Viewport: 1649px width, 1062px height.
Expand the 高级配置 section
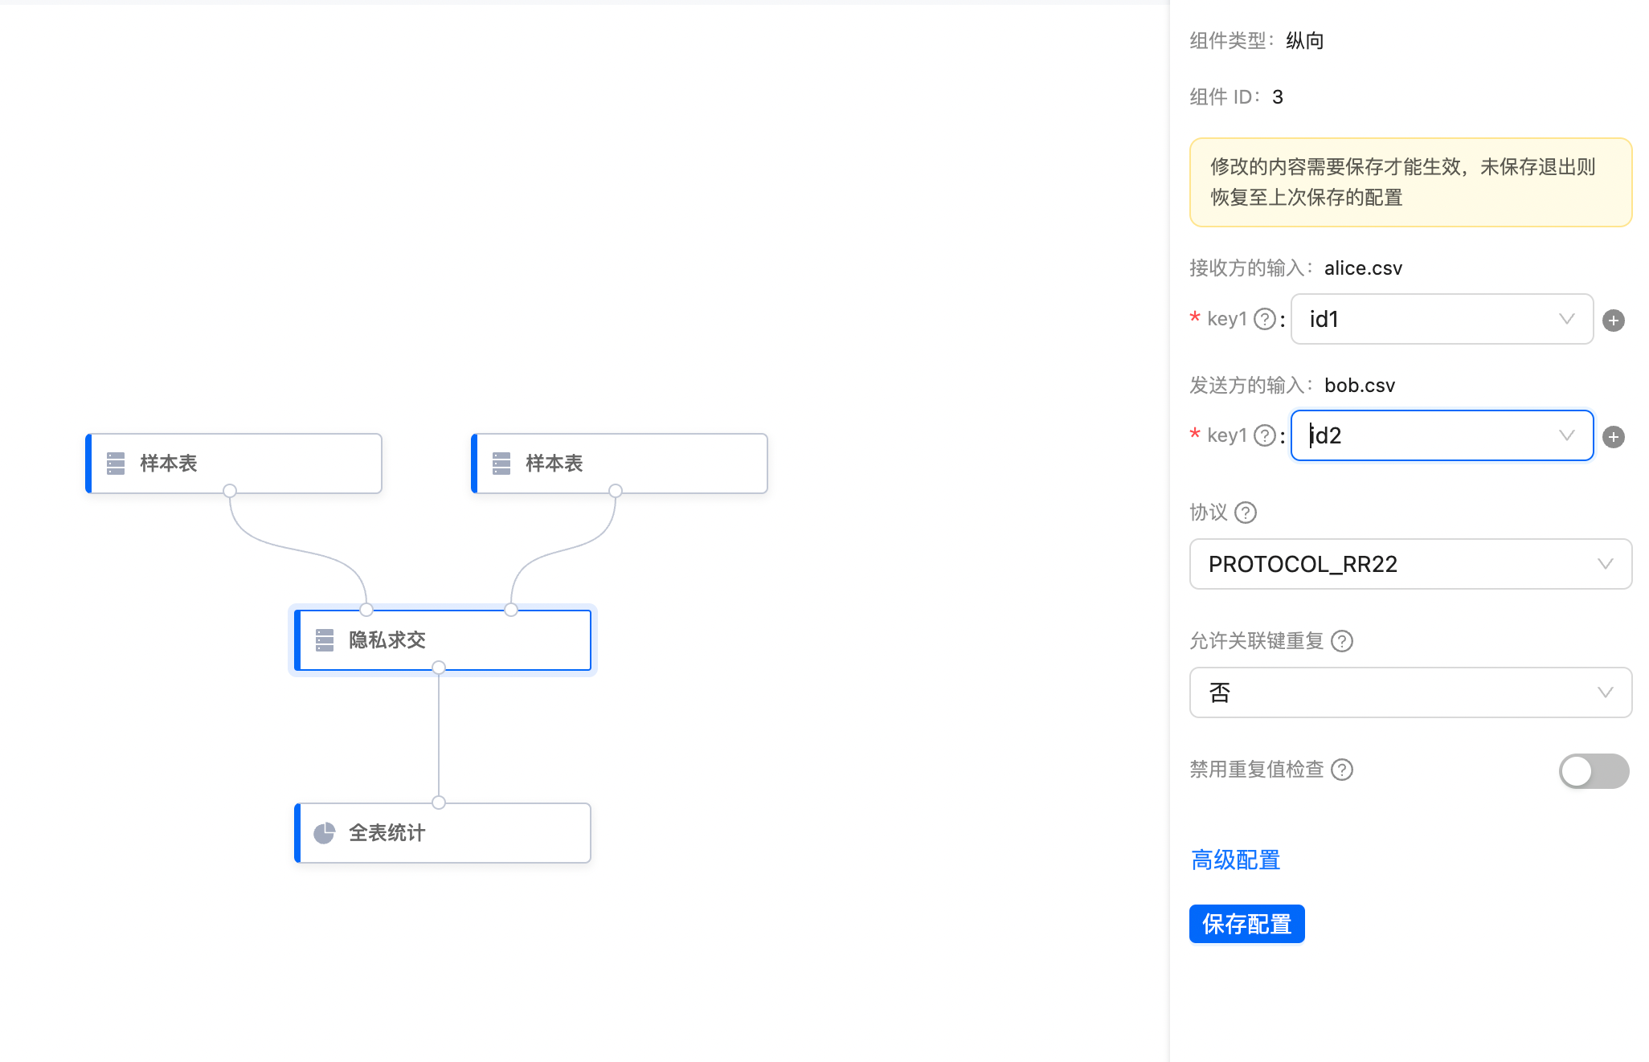[x=1235, y=860]
